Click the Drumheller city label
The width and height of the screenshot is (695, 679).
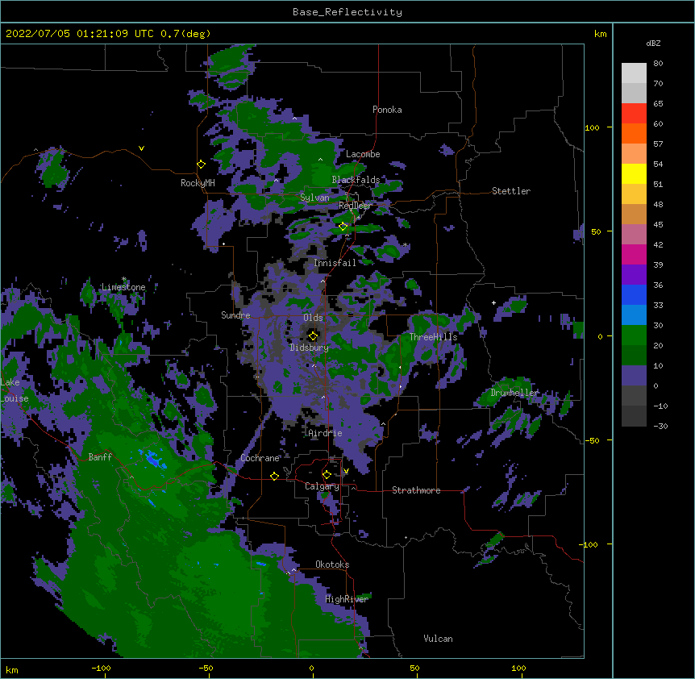click(x=514, y=393)
